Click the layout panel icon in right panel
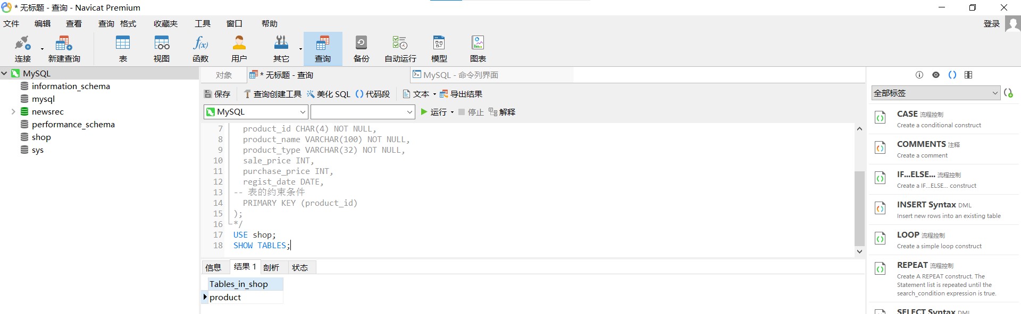Viewport: 1021px width, 314px height. tap(968, 75)
